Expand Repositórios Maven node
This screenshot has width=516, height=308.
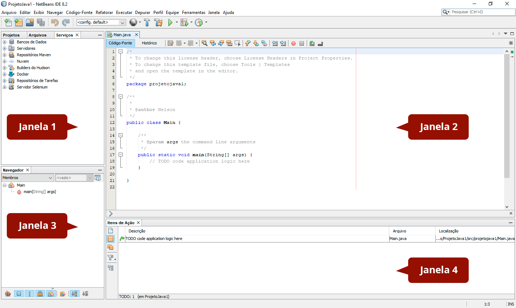click(5, 55)
